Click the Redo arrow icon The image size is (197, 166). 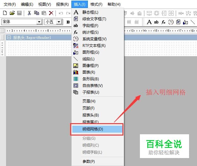pyautogui.click(x=68, y=13)
